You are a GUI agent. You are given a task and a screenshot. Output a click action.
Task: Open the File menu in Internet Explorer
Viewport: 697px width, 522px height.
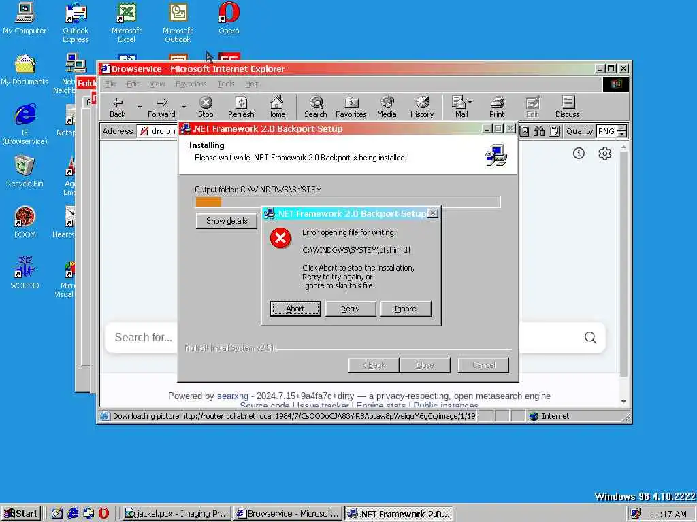tap(110, 84)
